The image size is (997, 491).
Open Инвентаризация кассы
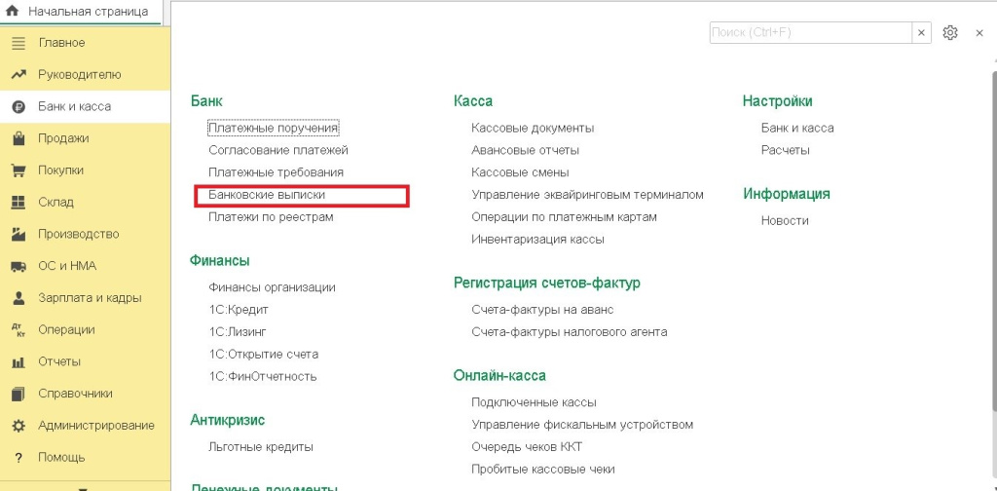pos(537,239)
